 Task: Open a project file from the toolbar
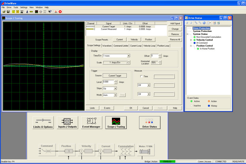pyautogui.click(x=4, y=12)
